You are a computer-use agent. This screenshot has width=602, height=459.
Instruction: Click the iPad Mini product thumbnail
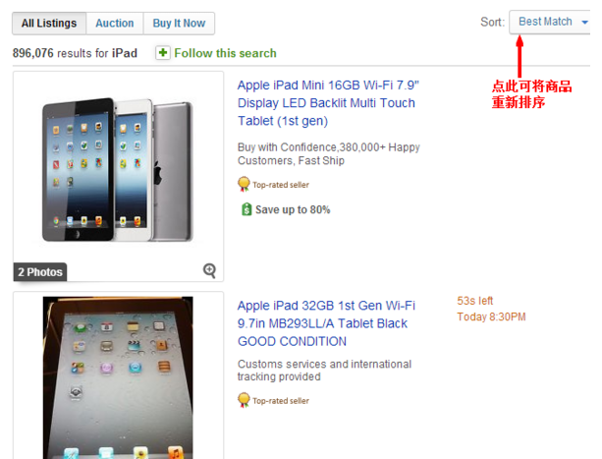coord(118,170)
